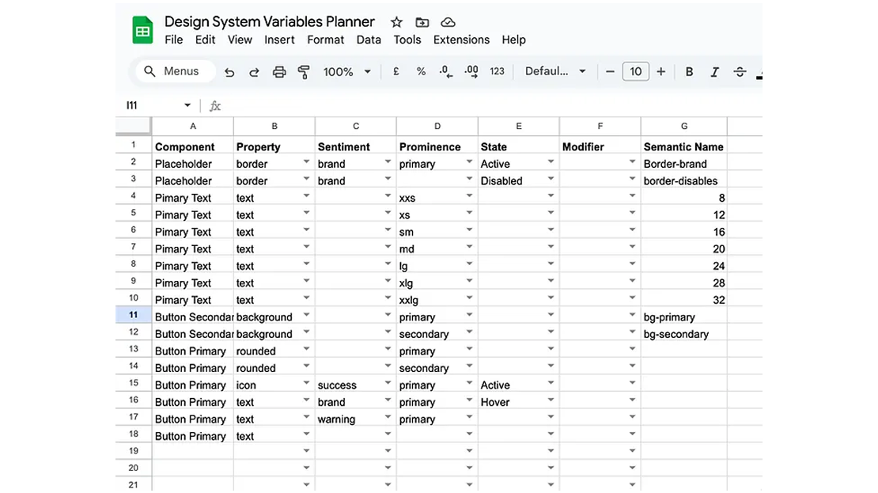
Task: Open the Format menu
Action: tap(325, 40)
